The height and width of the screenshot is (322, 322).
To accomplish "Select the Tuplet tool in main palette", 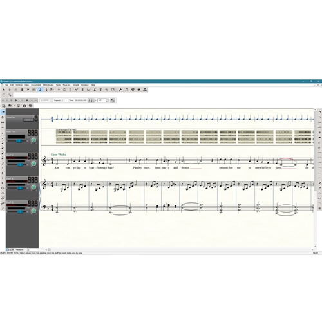I will pyautogui.click(x=58, y=90).
